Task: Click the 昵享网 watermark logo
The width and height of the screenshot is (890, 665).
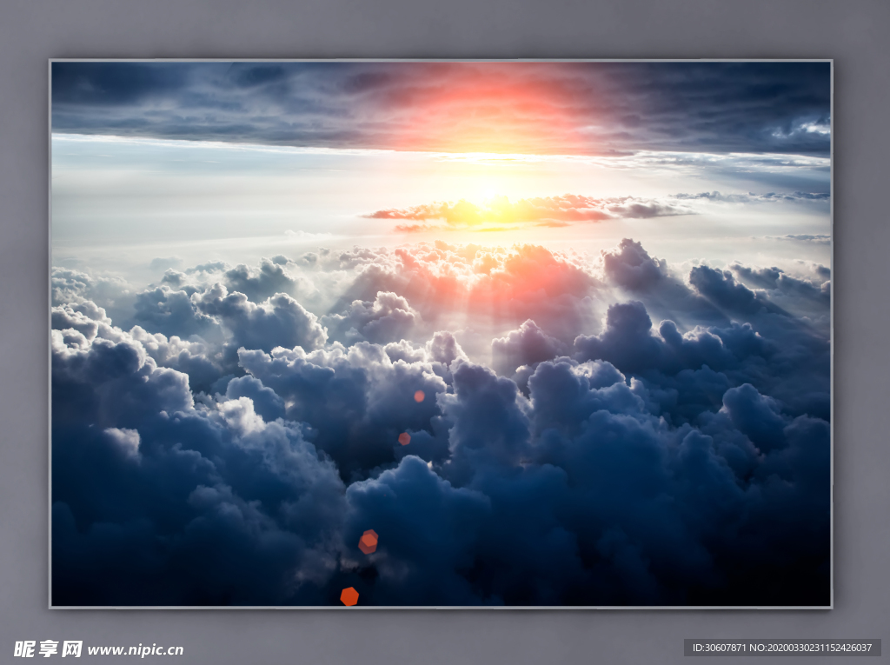Action: click(48, 649)
